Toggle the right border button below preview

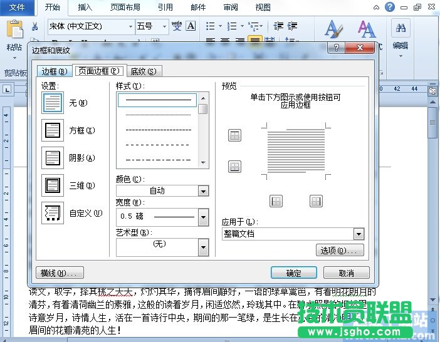coord(316,201)
